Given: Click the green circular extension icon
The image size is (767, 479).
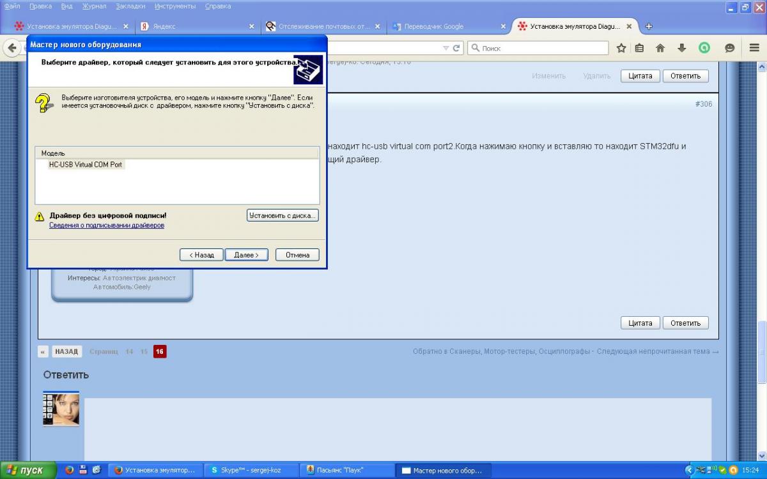Looking at the screenshot, I should click(x=704, y=48).
